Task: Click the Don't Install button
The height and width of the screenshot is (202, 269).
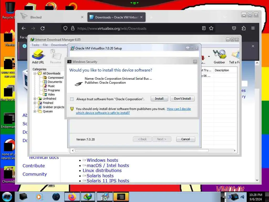Action: [182, 99]
